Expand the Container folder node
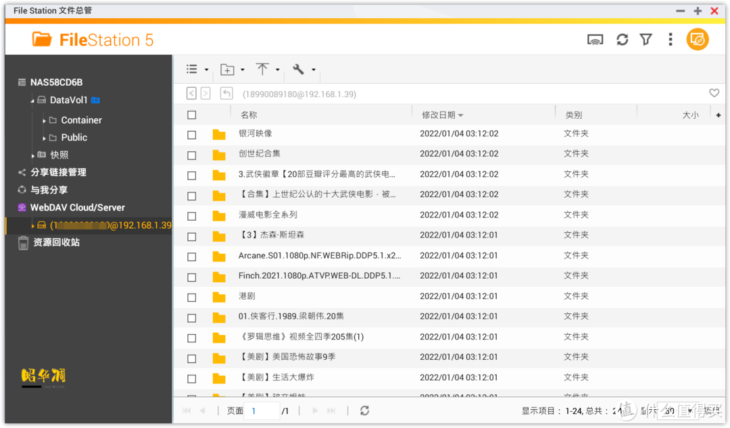 pyautogui.click(x=44, y=120)
